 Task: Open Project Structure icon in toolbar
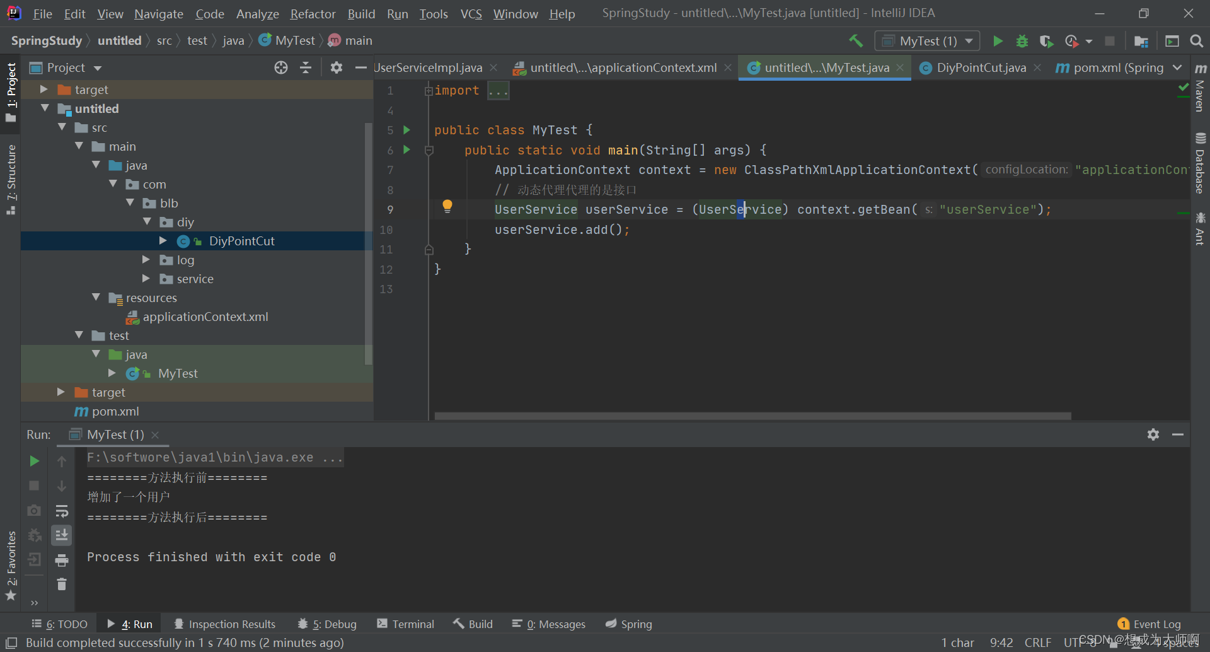pos(1141,41)
